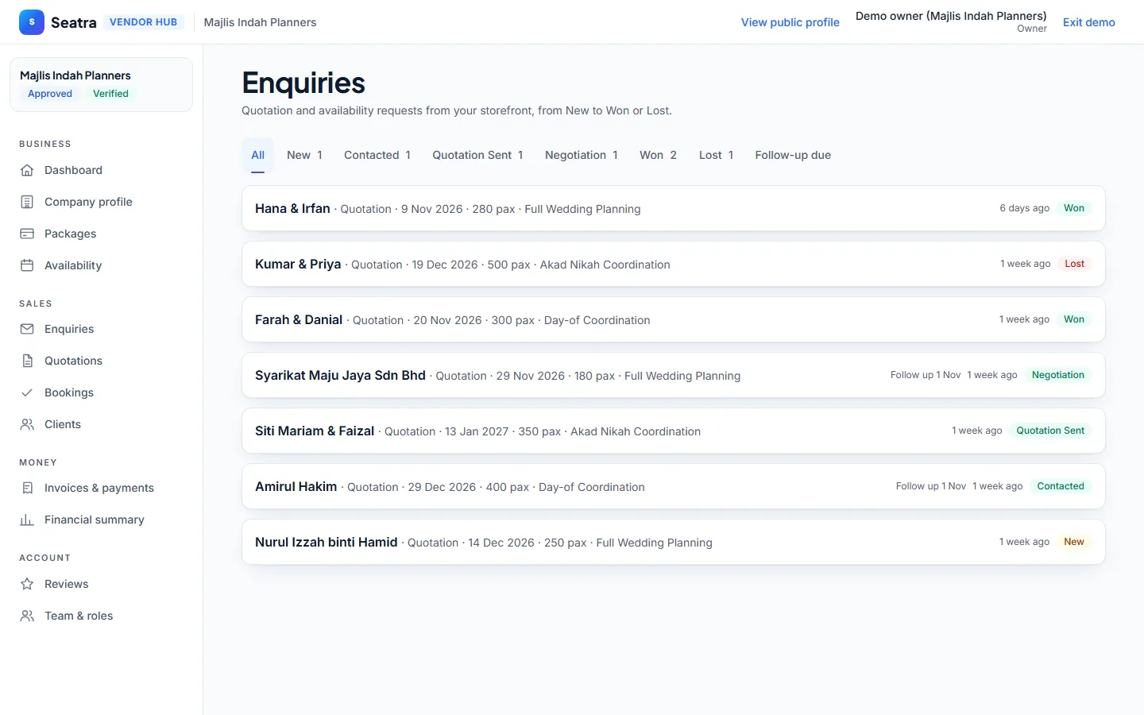Viewport: 1144px width, 715px height.
Task: Open the Farah & Danial enquiry
Action: coord(674,319)
